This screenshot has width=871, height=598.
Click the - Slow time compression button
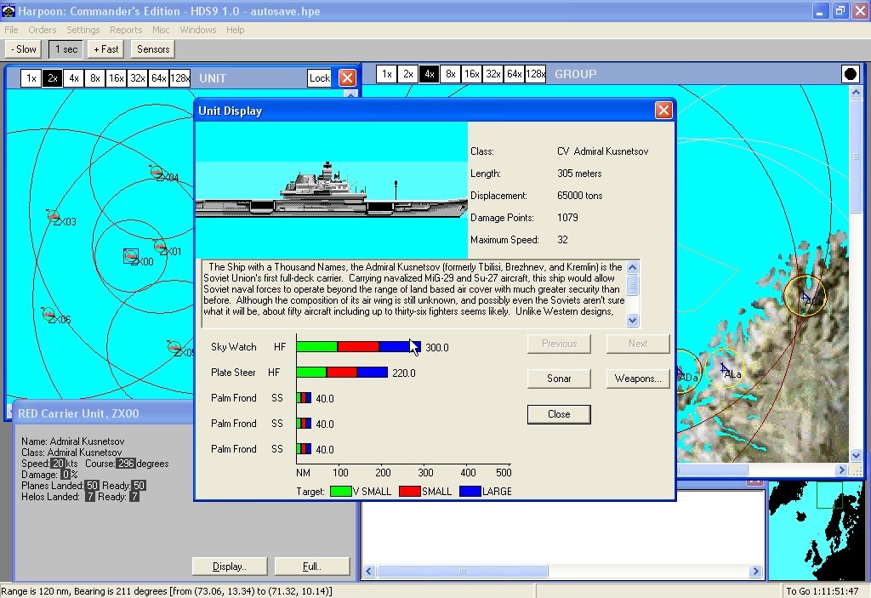tap(24, 49)
